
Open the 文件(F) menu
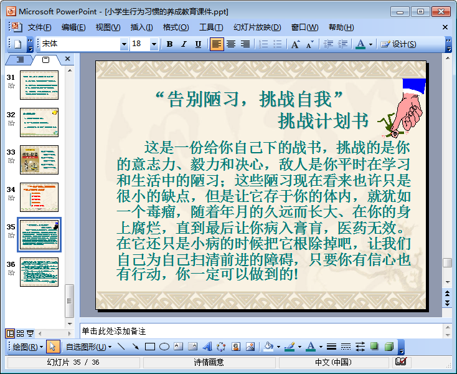tap(39, 27)
